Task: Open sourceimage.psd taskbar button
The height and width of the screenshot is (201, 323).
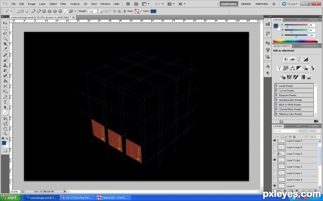Action: pyautogui.click(x=41, y=198)
